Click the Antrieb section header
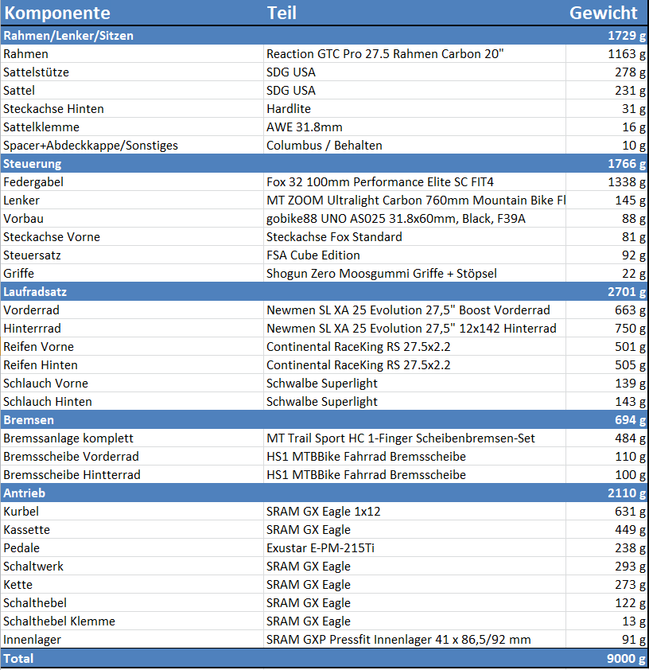The image size is (649, 670). click(x=25, y=493)
